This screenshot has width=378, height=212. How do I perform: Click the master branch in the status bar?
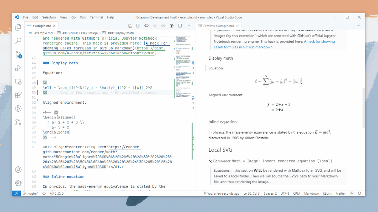coord(31,194)
